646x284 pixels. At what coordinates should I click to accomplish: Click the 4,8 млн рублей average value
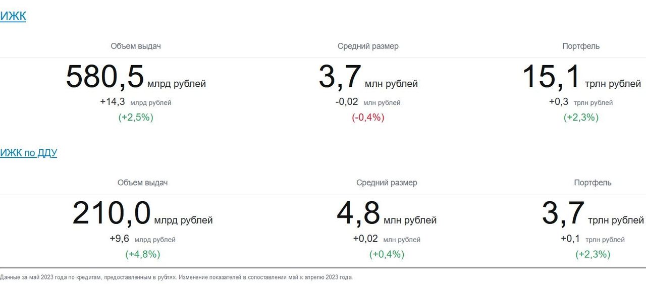pos(387,214)
